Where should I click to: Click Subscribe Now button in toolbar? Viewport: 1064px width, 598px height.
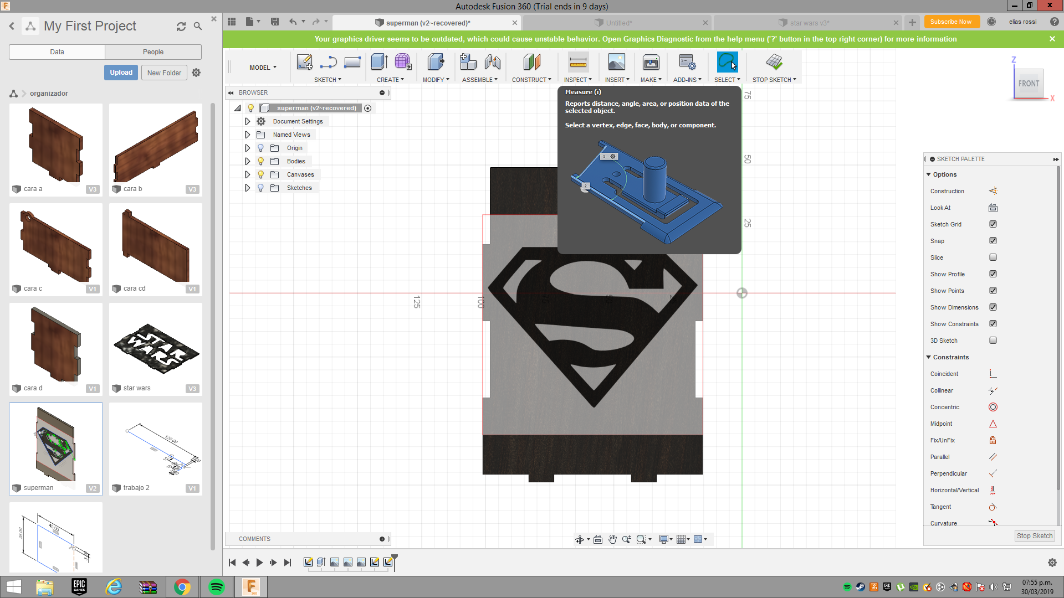952,23
